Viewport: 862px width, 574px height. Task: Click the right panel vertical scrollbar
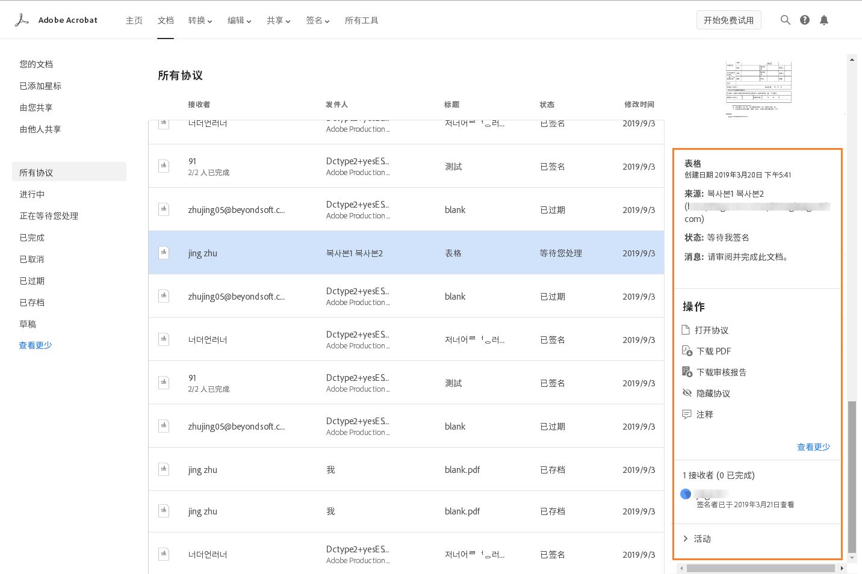tap(852, 477)
